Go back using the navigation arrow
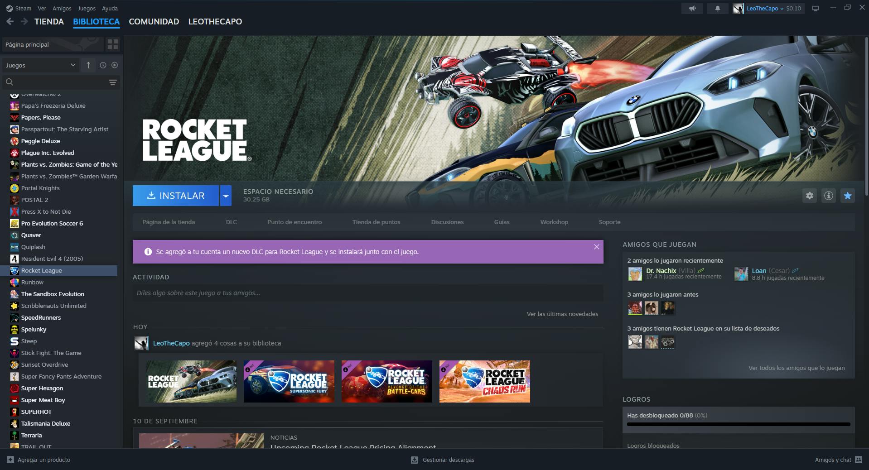This screenshot has height=470, width=869. click(x=10, y=21)
